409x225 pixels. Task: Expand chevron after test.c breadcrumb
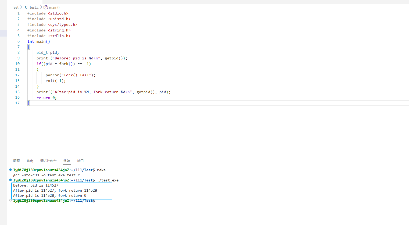pyautogui.click(x=41, y=7)
